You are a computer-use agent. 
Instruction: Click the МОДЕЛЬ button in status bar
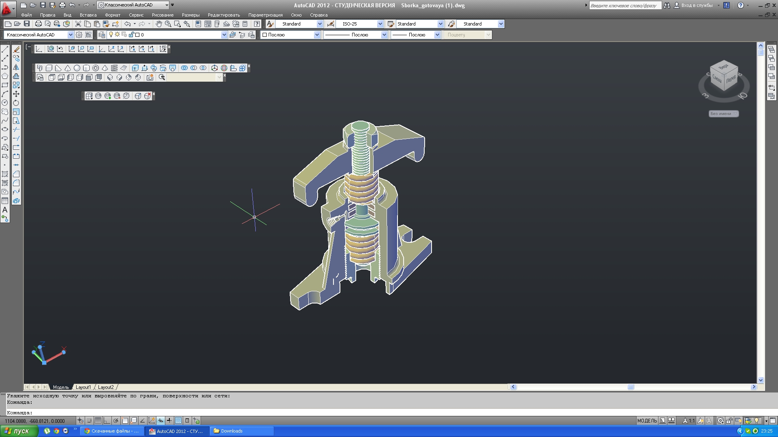coord(647,421)
